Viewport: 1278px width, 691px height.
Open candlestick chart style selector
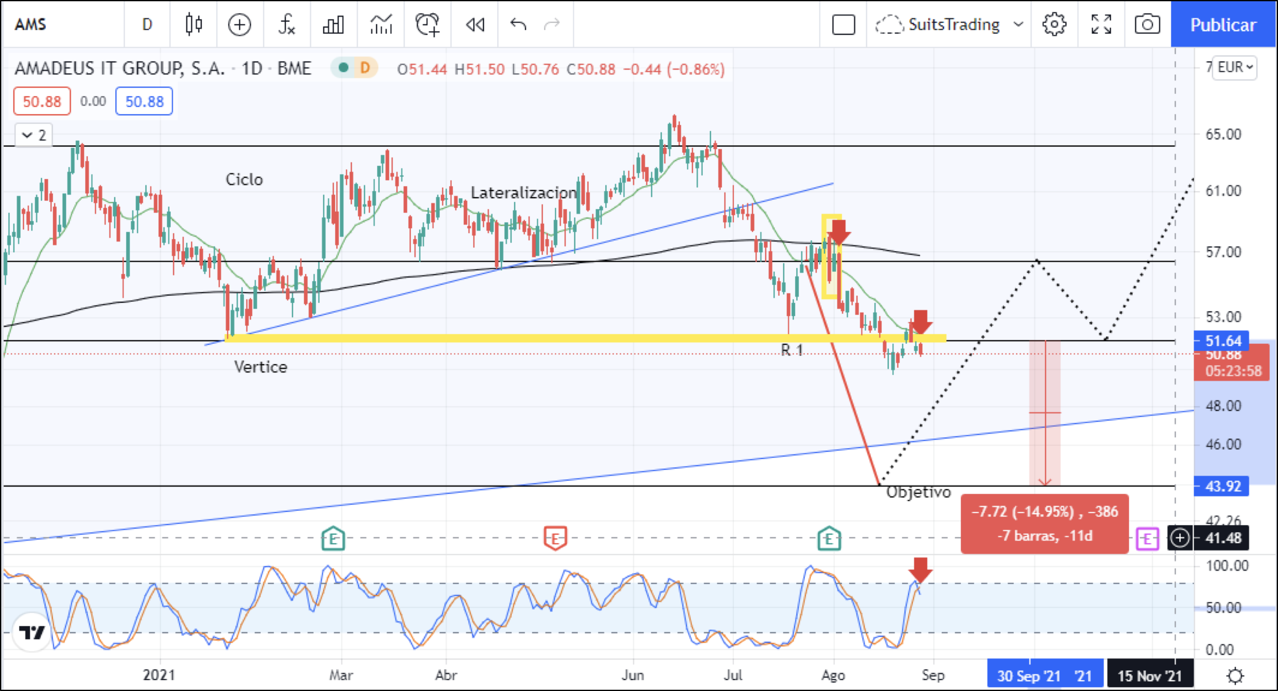pos(194,24)
